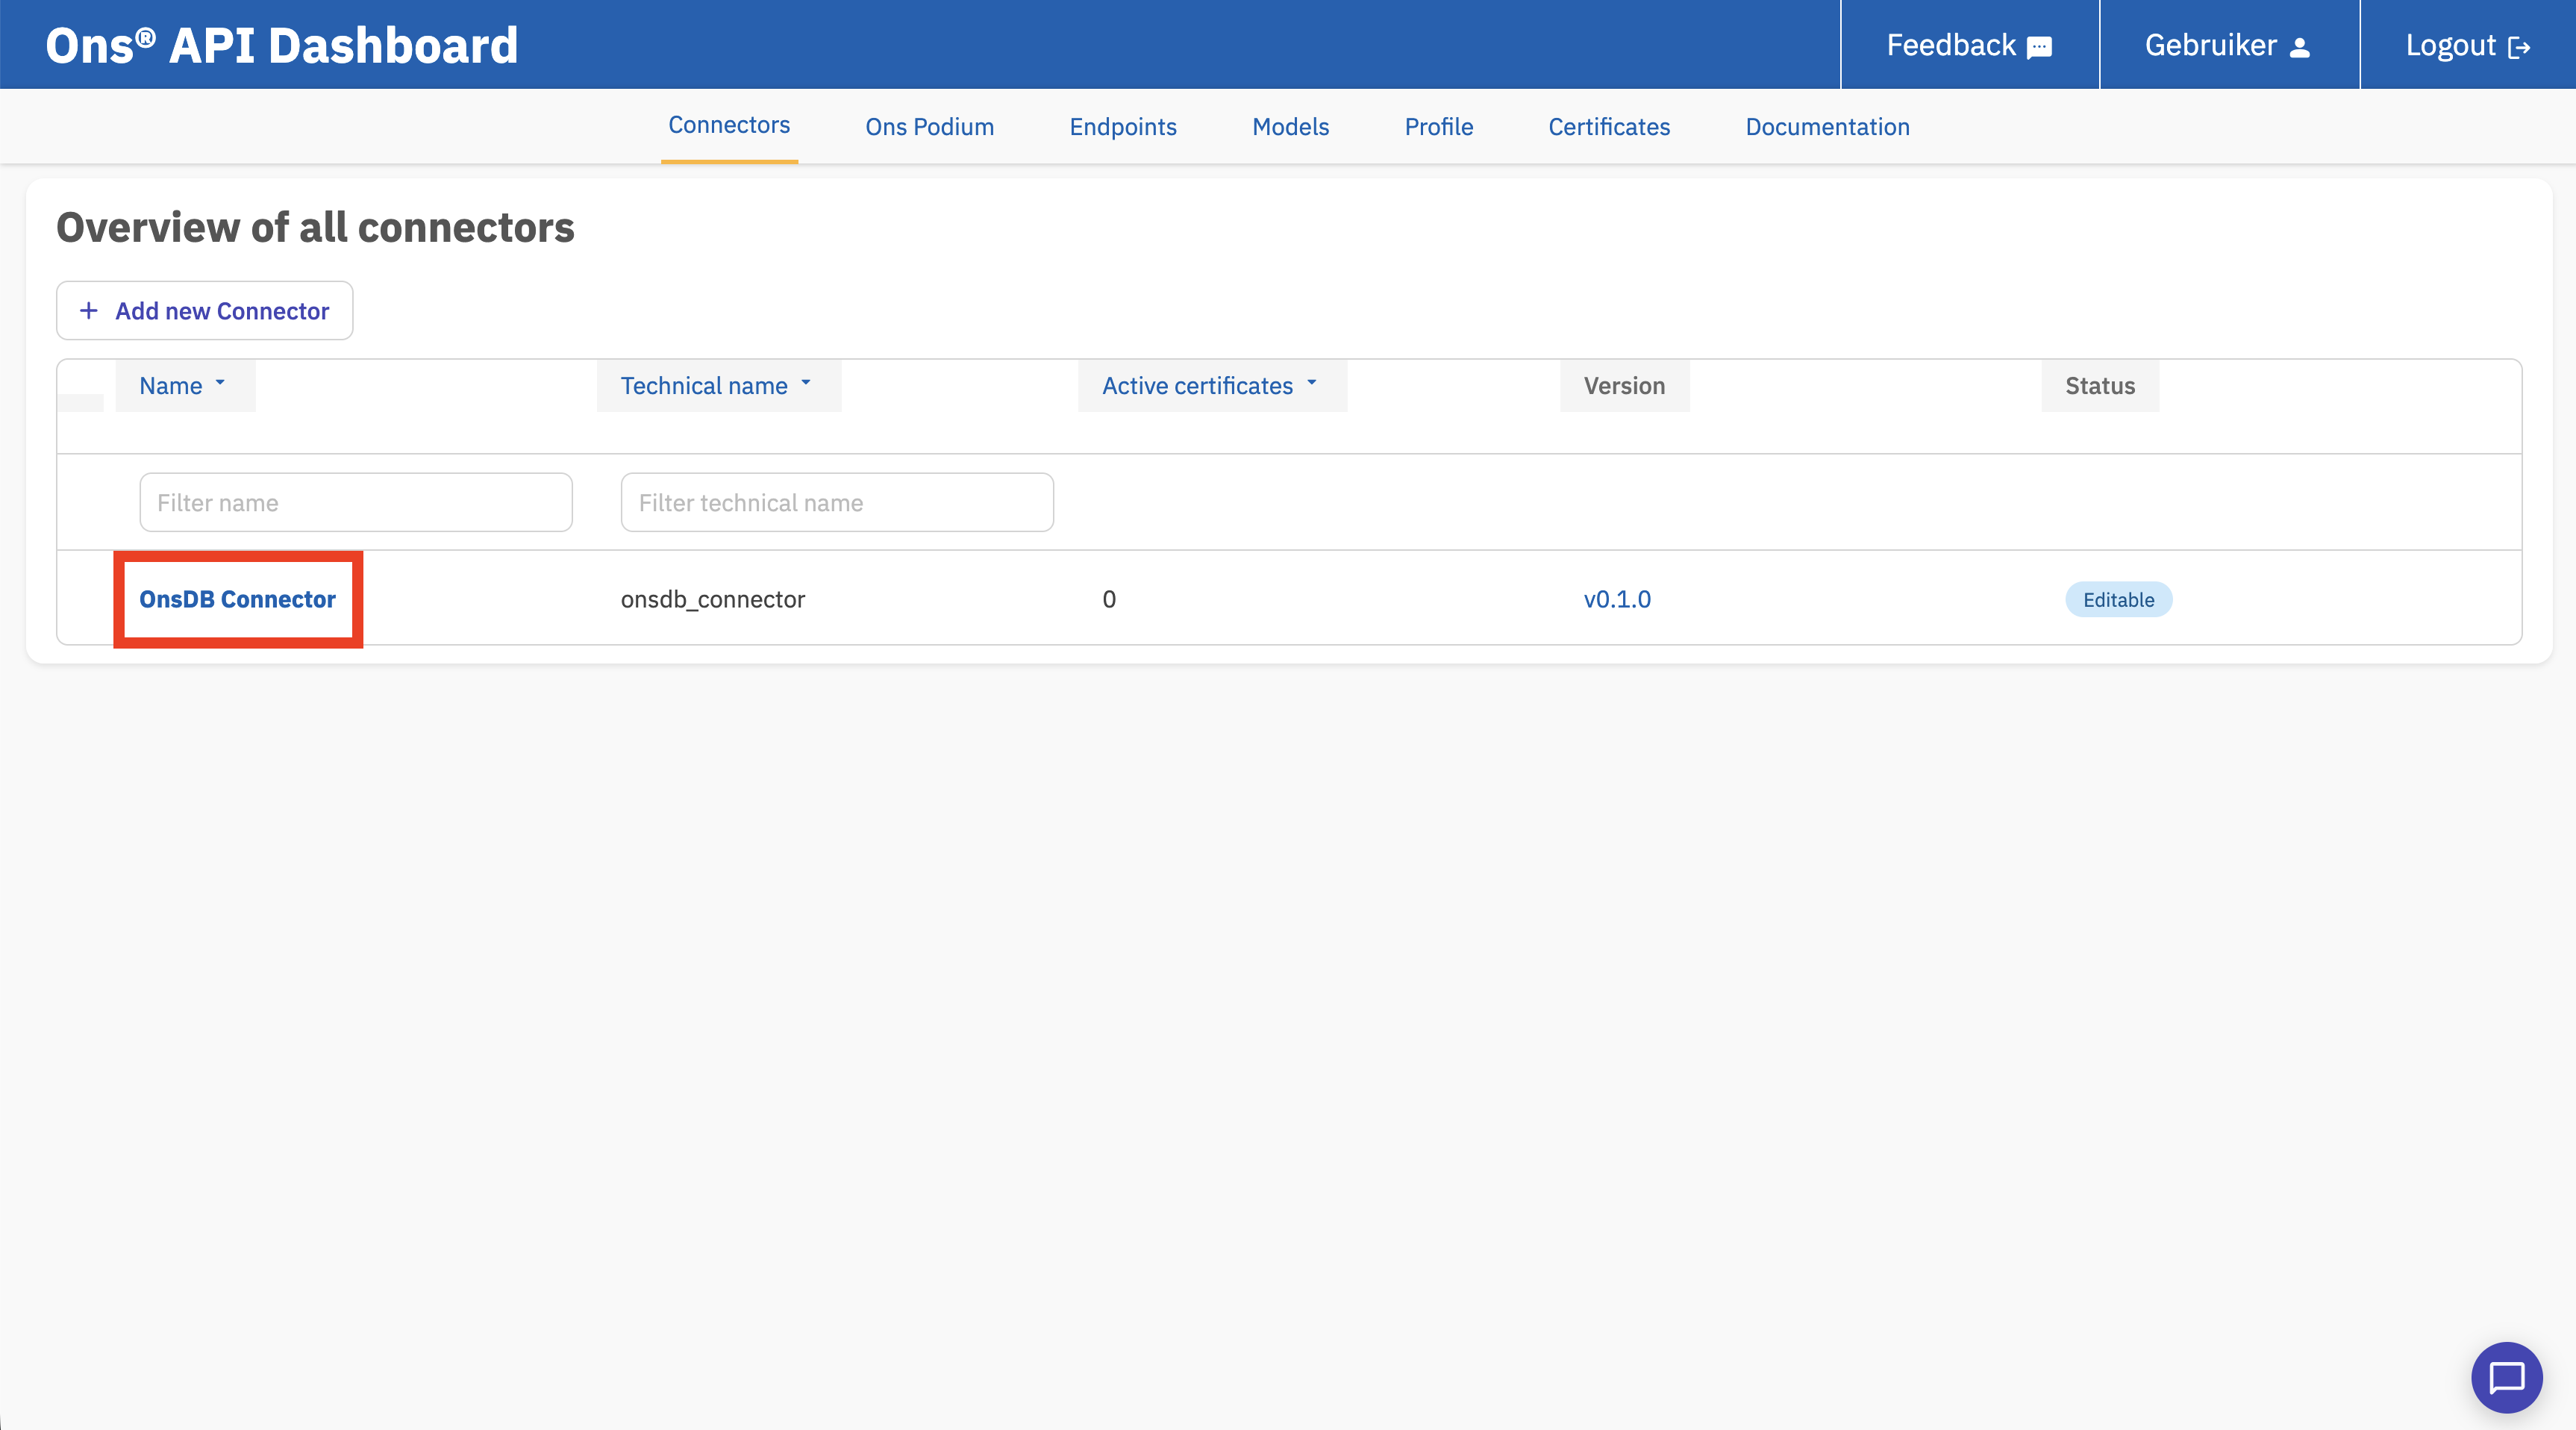Viewport: 2576px width, 1430px height.
Task: Open the OnsDB Connector link
Action: coord(238,599)
